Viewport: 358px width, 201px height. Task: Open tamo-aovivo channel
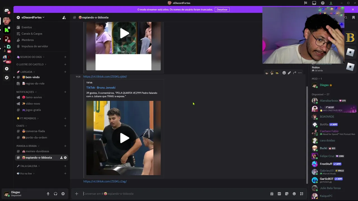point(41,97)
